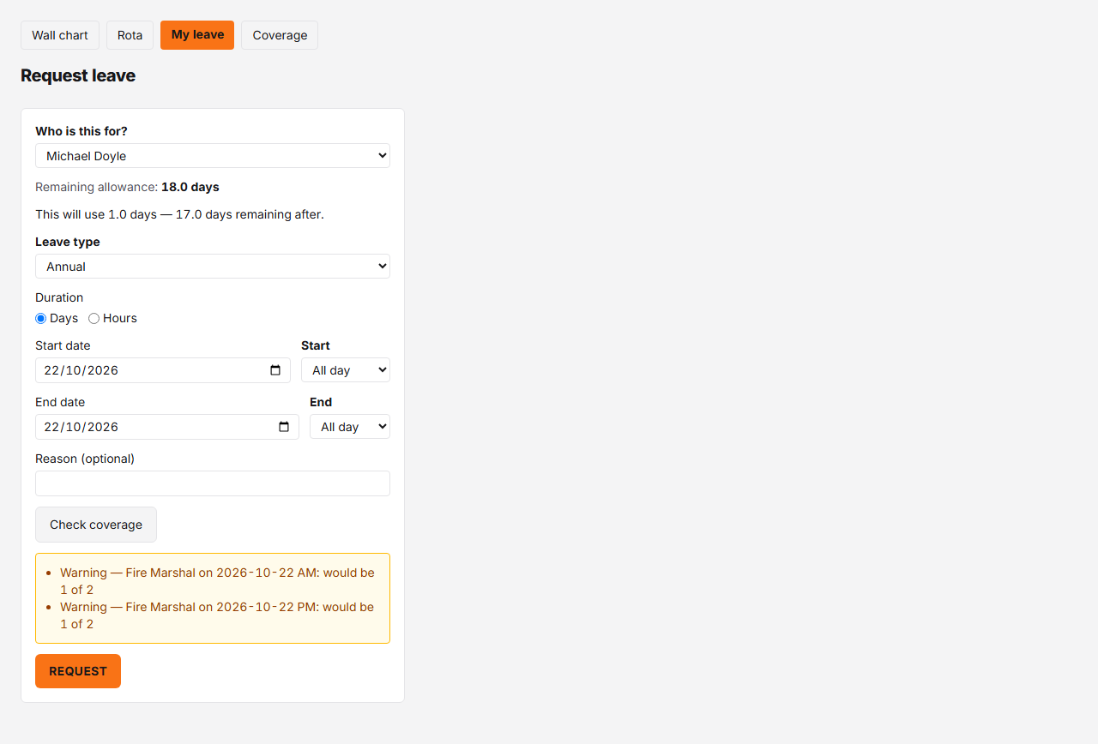
Task: Open the End date calendar picker icon
Action: (x=284, y=427)
